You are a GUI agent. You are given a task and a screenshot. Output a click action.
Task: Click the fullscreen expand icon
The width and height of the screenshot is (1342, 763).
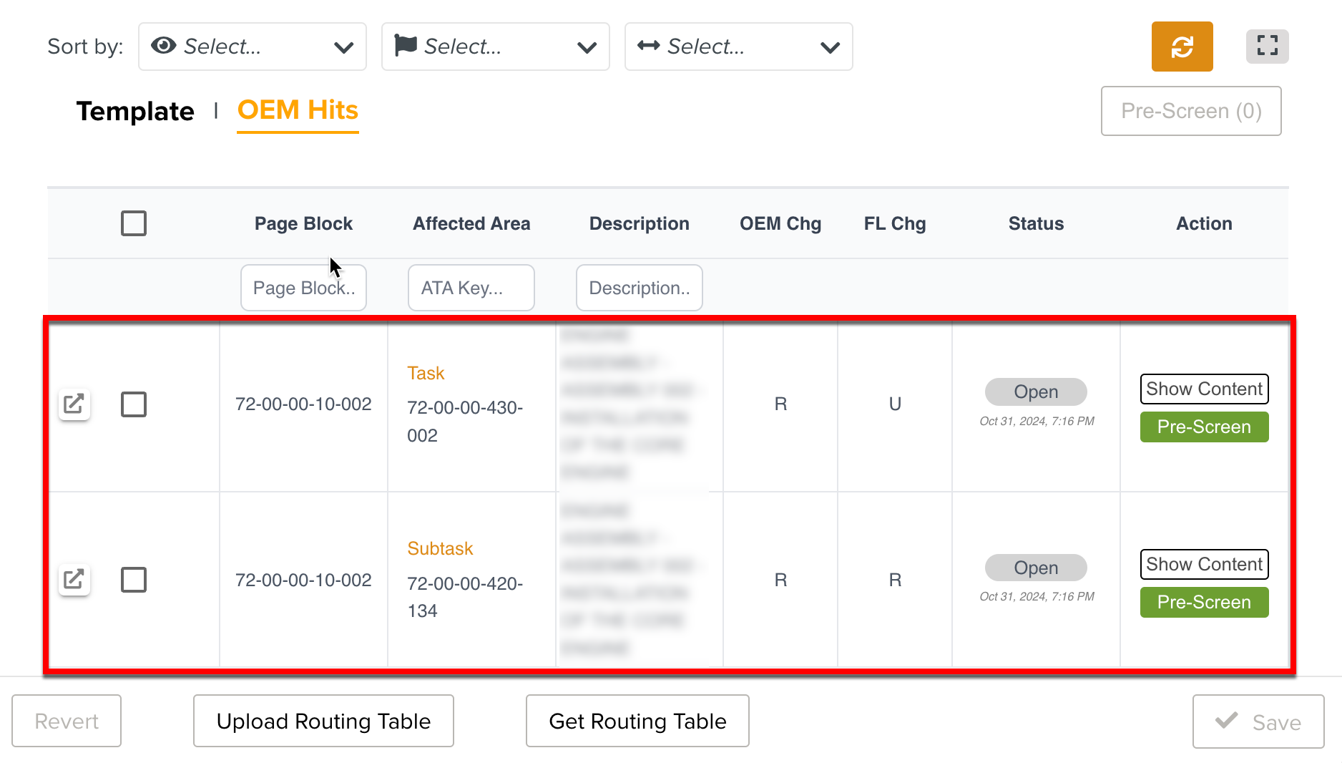click(1267, 47)
